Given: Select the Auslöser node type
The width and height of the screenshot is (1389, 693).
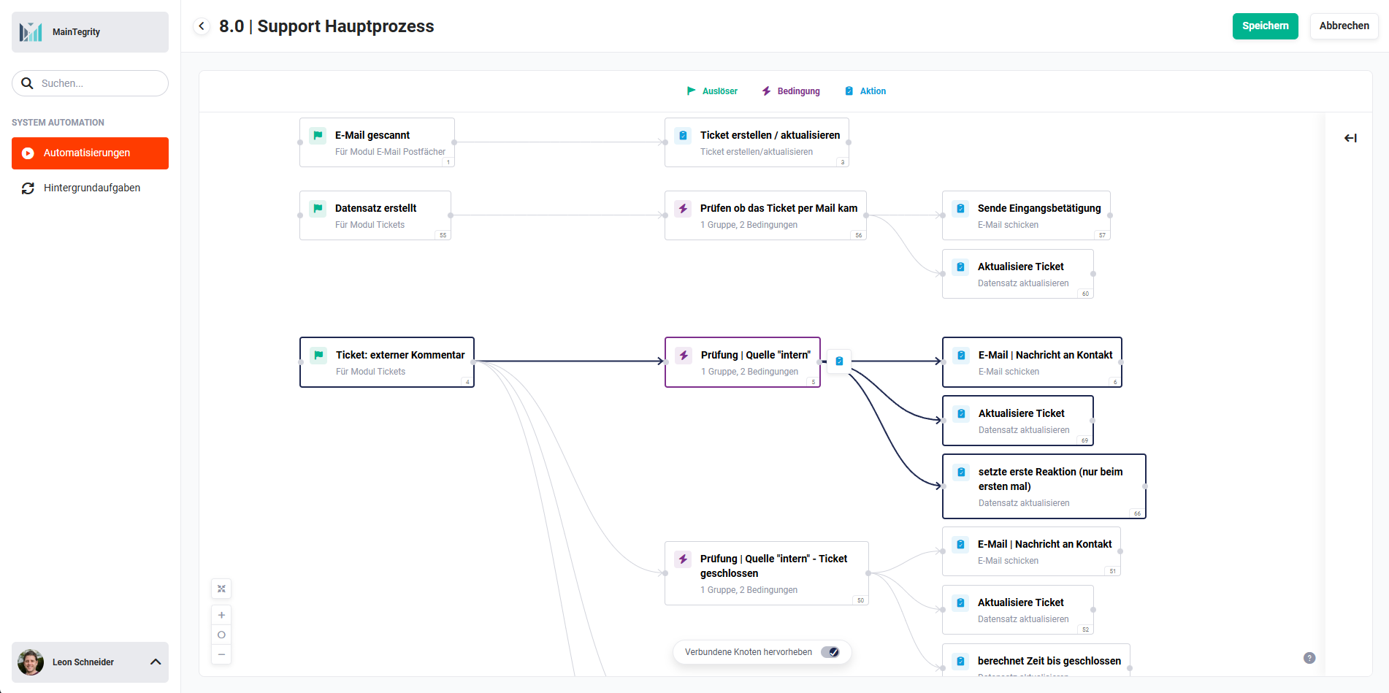Looking at the screenshot, I should pos(712,91).
